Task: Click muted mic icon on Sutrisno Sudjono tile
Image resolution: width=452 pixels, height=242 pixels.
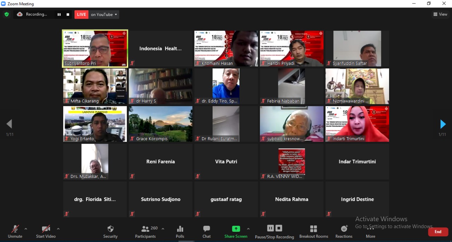Action: pyautogui.click(x=132, y=214)
